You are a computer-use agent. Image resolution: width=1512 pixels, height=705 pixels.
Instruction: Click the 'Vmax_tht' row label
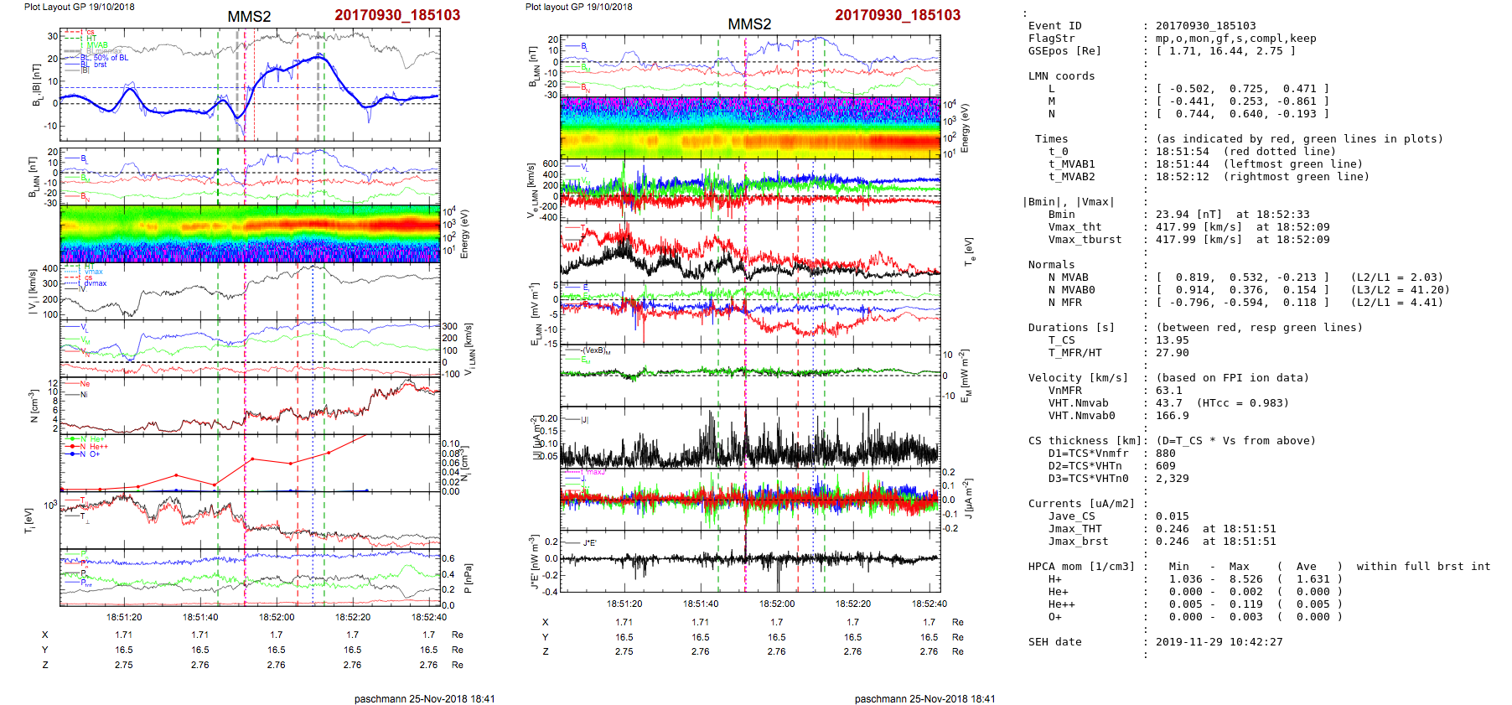1074,227
